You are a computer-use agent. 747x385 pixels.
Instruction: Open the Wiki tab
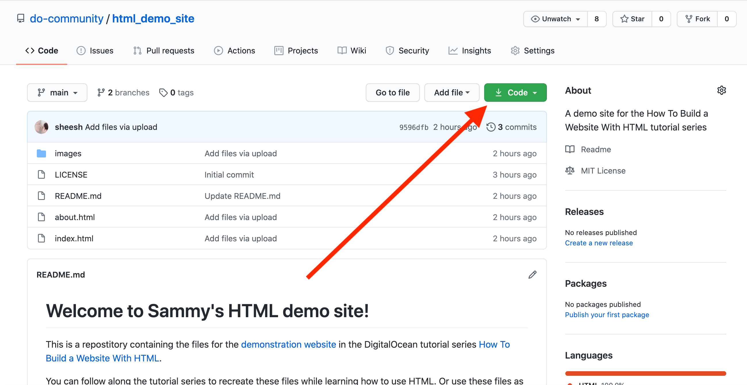coord(352,51)
